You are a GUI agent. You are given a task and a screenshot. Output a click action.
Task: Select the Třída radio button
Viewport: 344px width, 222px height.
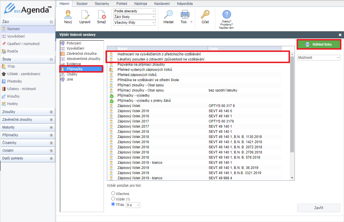(113, 205)
